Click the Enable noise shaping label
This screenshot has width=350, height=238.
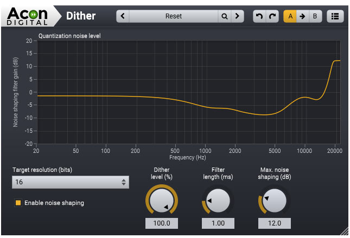54,203
